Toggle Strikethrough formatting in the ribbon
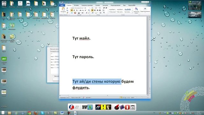204x115 pixels. [x=80, y=10]
